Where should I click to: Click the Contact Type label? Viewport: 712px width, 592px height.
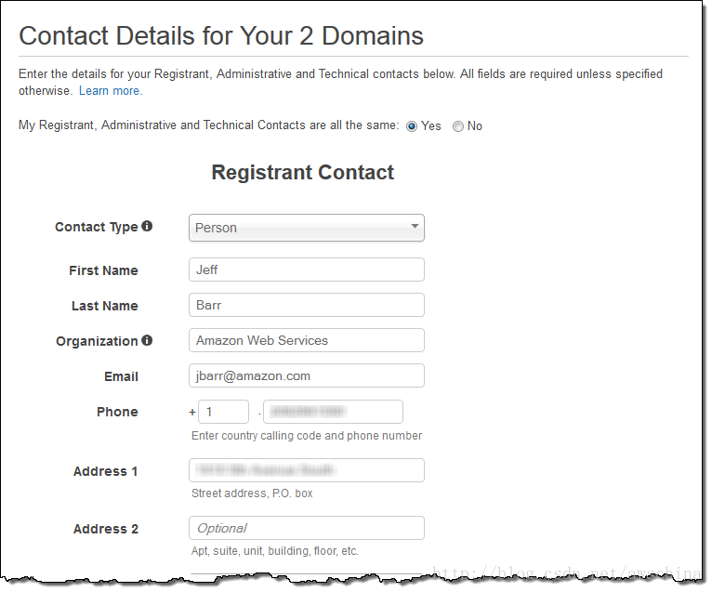coord(97,227)
